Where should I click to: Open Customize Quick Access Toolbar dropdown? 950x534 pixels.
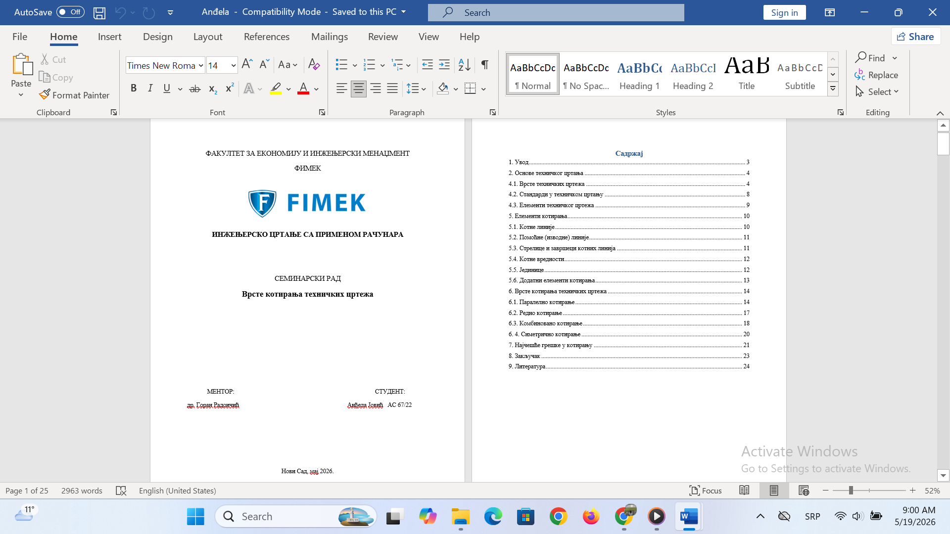[170, 12]
